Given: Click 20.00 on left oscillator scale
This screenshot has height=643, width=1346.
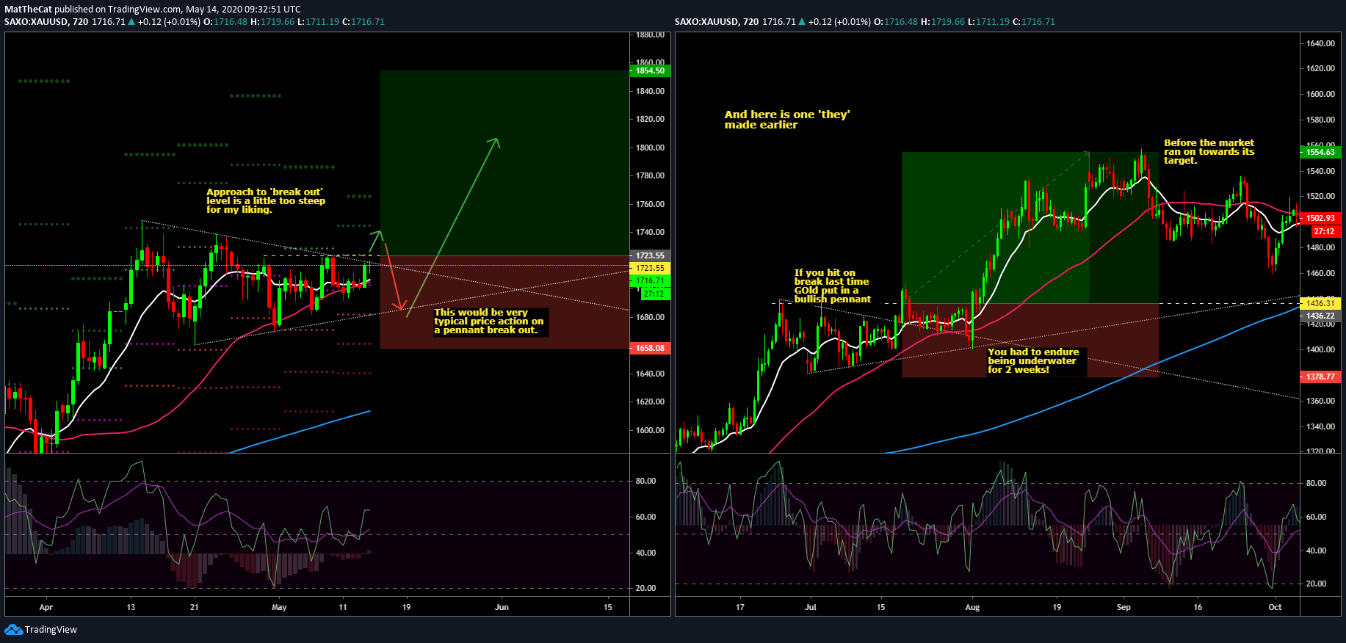Looking at the screenshot, I should [x=645, y=588].
